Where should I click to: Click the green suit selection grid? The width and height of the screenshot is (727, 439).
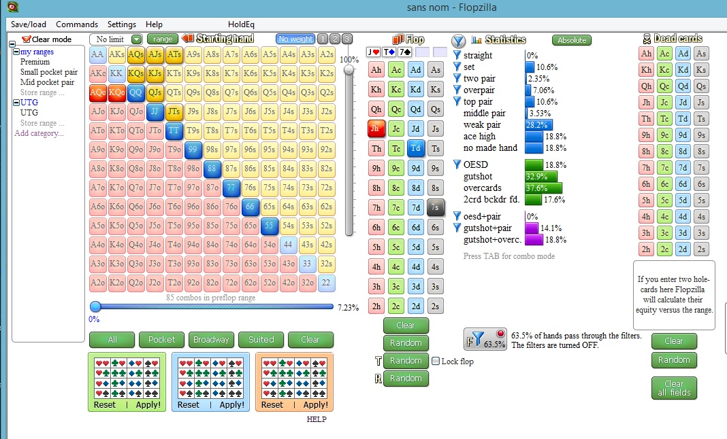127,378
